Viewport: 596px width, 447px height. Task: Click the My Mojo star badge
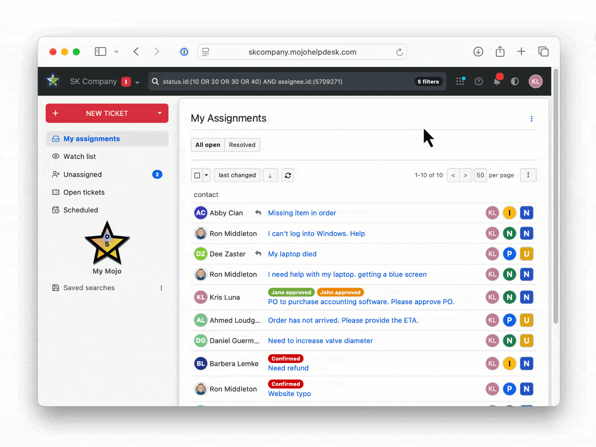(107, 243)
